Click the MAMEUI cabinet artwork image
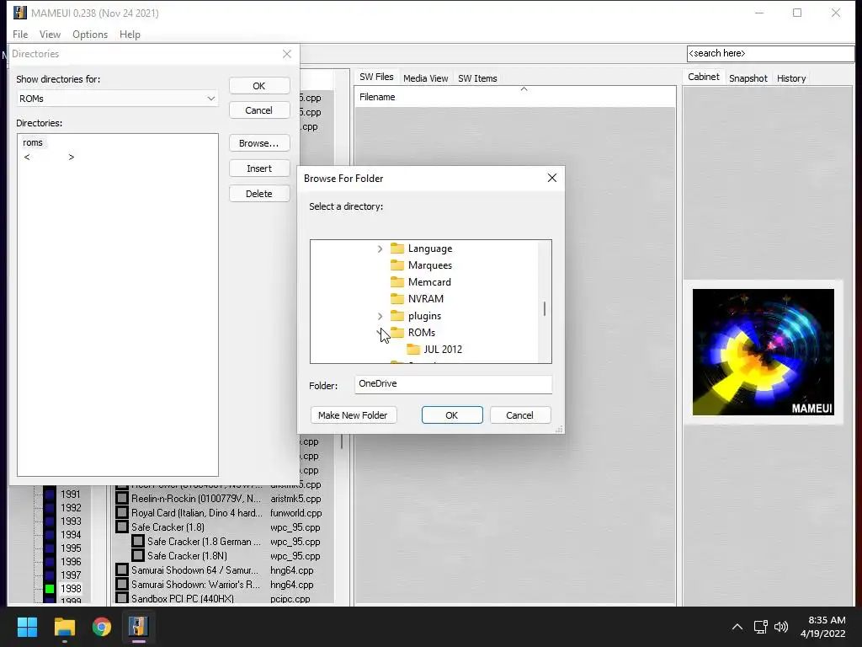The width and height of the screenshot is (862, 647). [763, 352]
